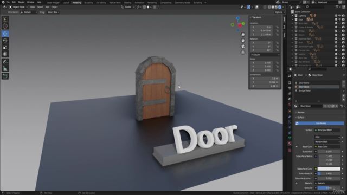
Task: Open Object Mode dropdown
Action: tap(18, 7)
